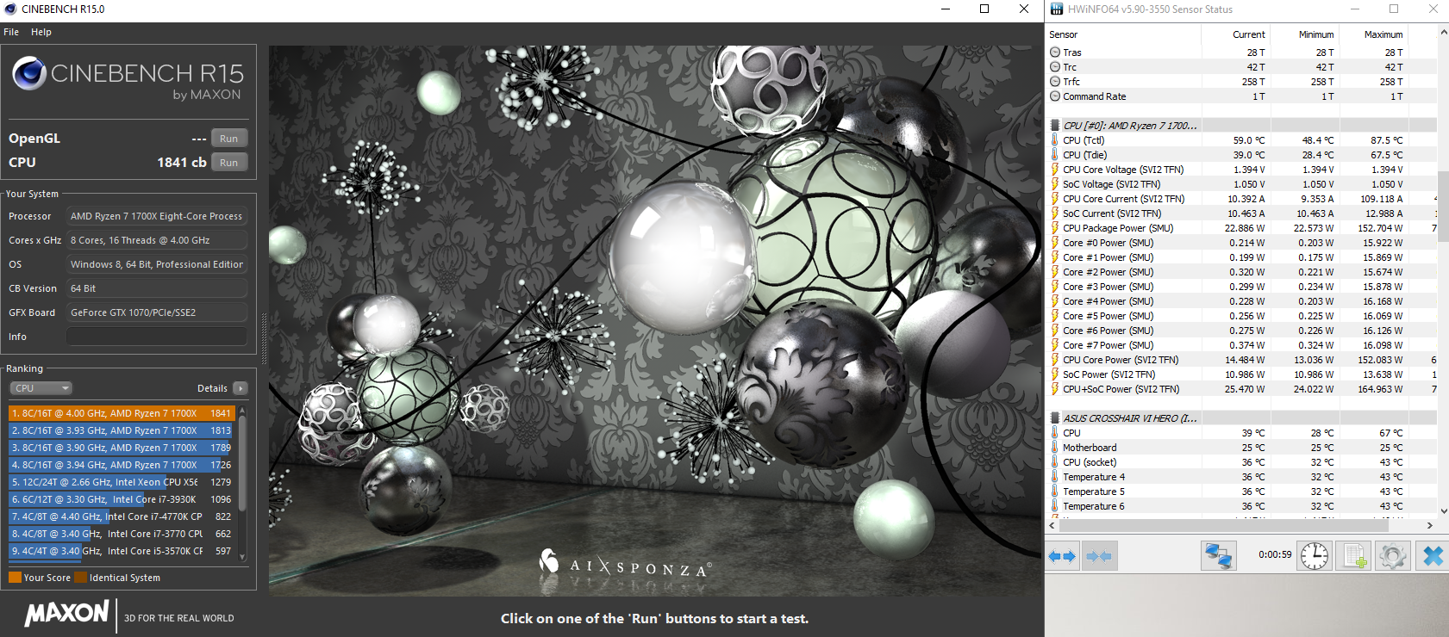Screen dimensions: 1449x637
Task: Click the Aixsponza rendered scene image
Action: [655, 321]
